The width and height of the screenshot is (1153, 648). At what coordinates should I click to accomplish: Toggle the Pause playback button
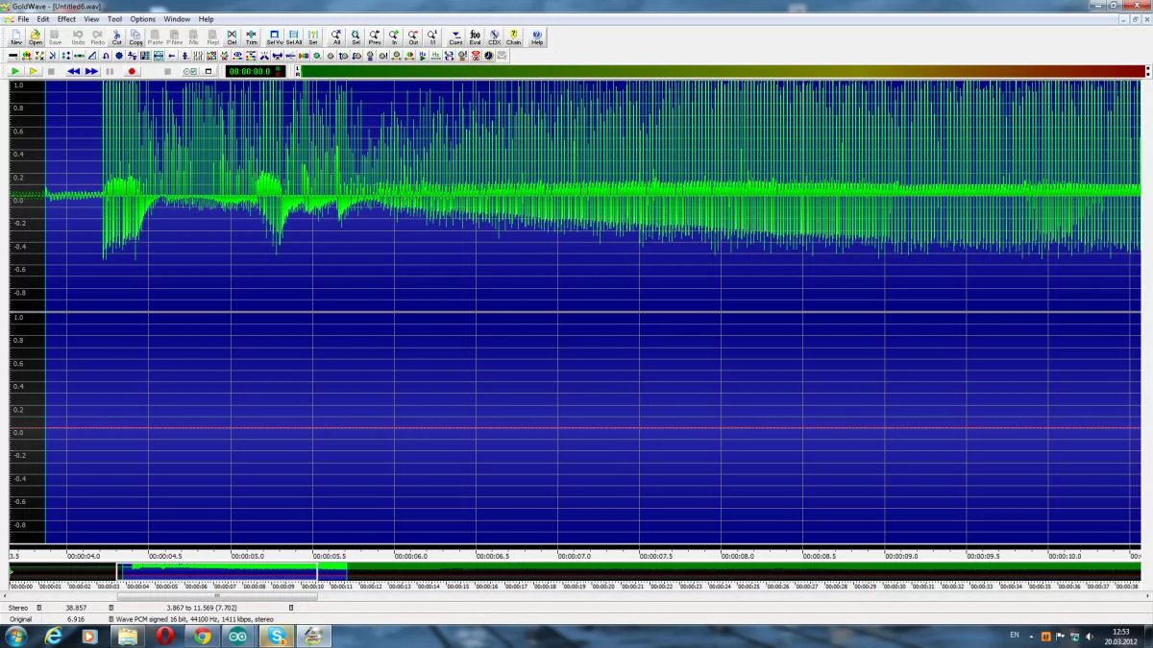coord(110,71)
